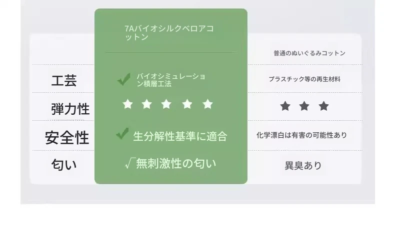The height and width of the screenshot is (236, 395).
Task: Click the 異臭あり text
Action: [x=303, y=166]
